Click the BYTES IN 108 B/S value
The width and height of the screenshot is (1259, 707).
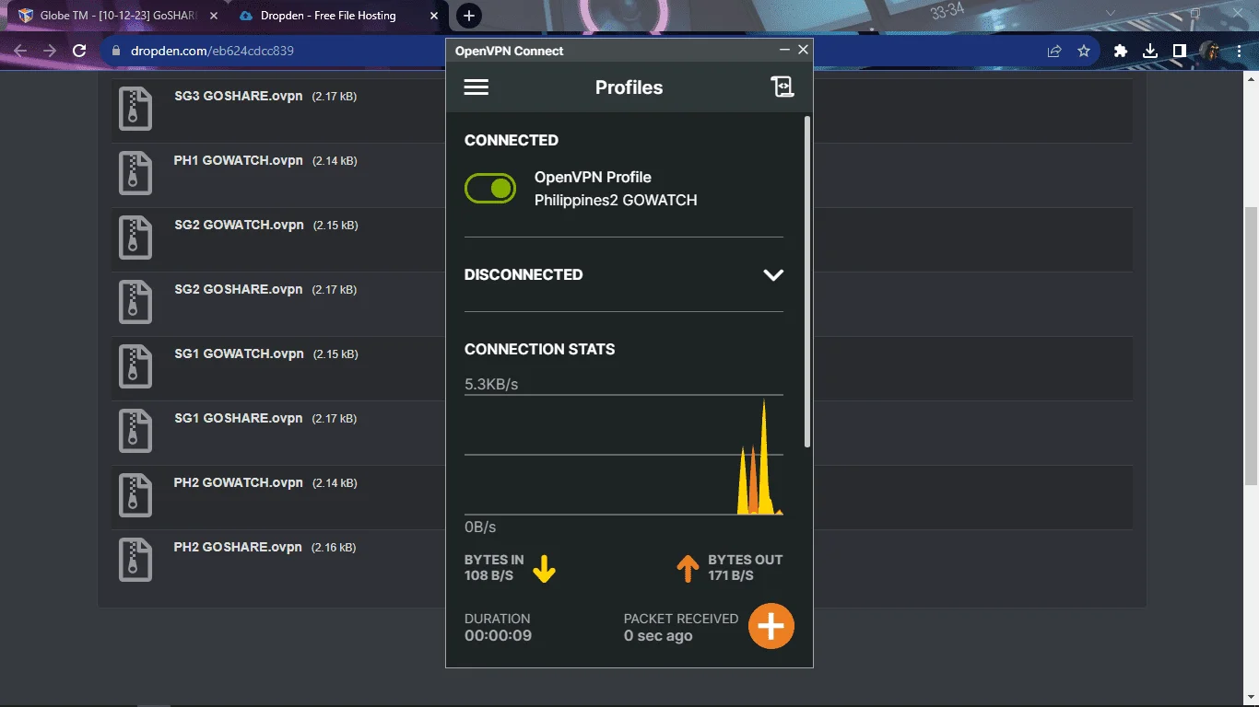coord(488,575)
